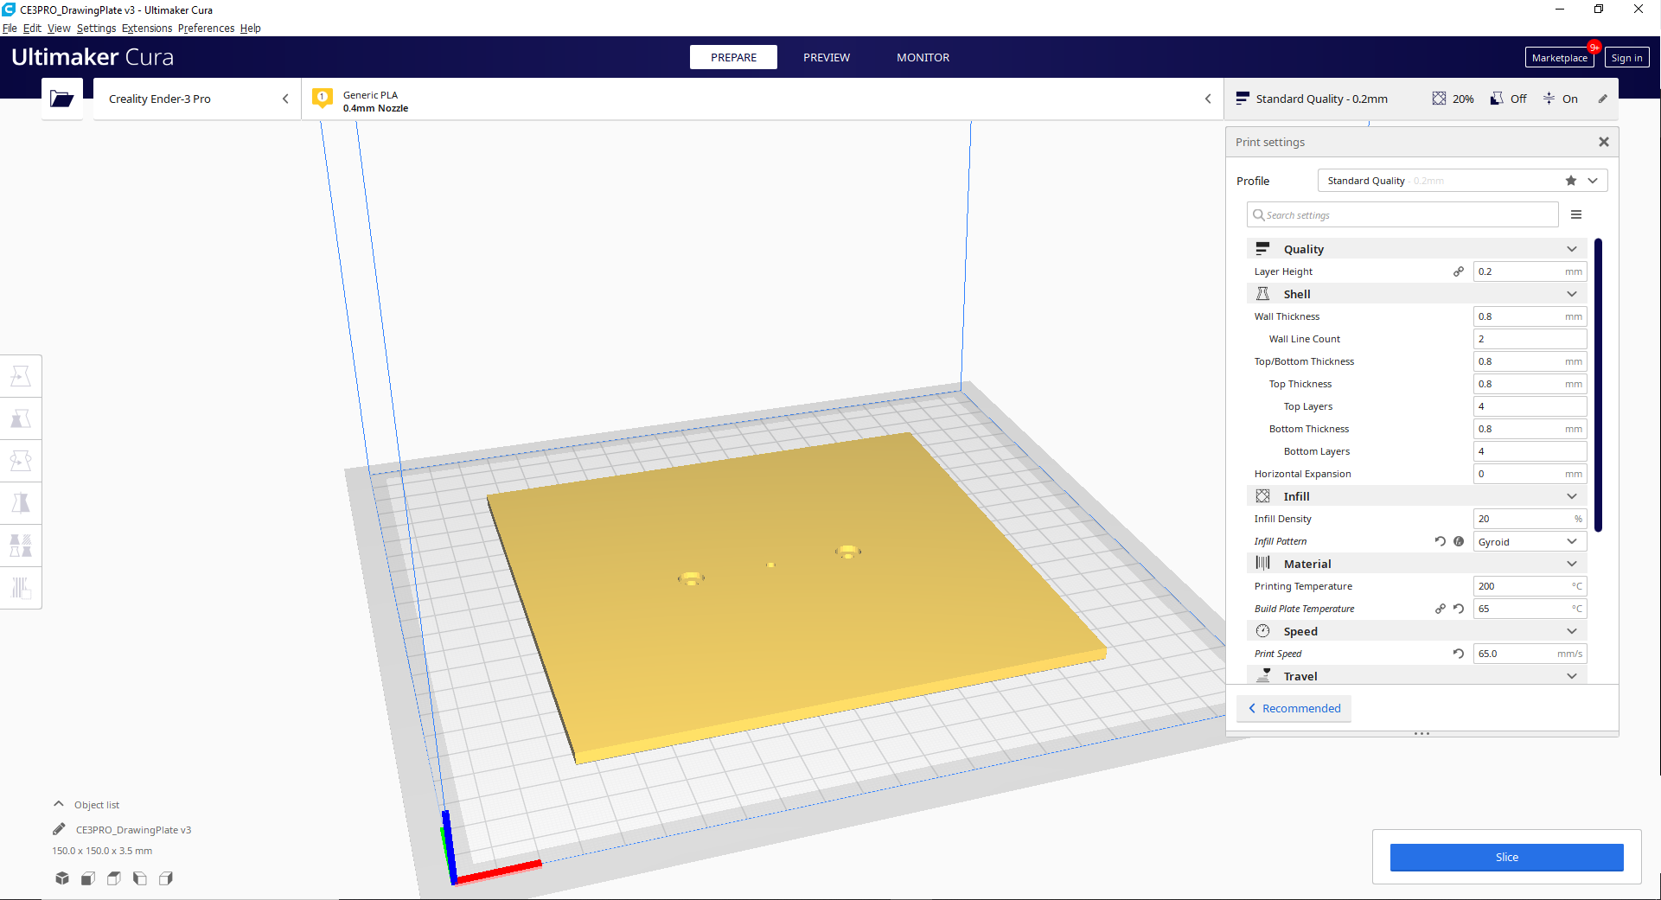Click the Wall Line Count field
This screenshot has width=1661, height=900.
1530,339
